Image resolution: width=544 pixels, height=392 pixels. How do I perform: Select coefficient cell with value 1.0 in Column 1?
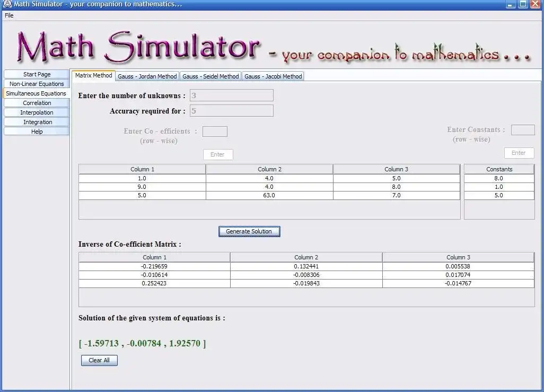click(142, 178)
